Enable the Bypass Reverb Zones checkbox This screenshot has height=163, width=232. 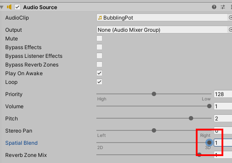99,64
